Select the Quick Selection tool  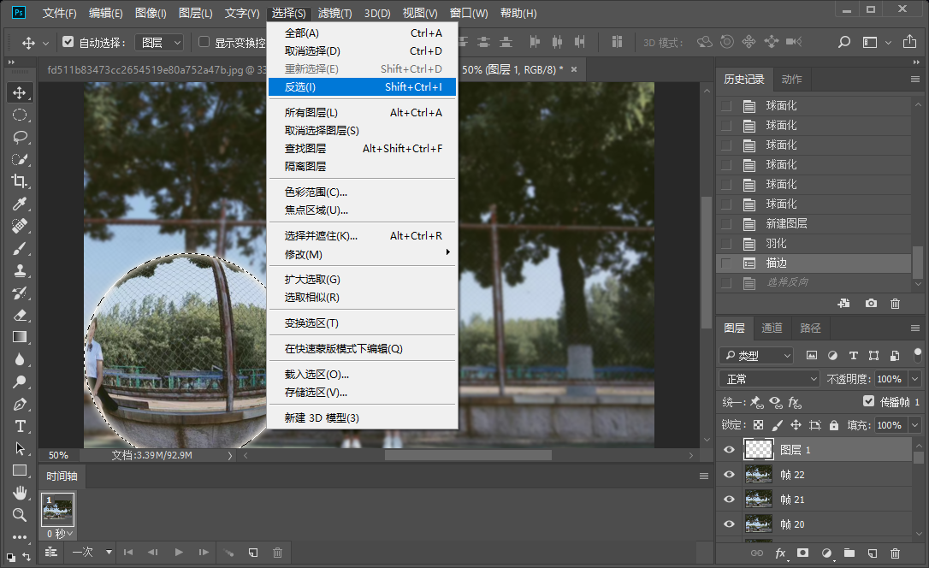click(20, 159)
